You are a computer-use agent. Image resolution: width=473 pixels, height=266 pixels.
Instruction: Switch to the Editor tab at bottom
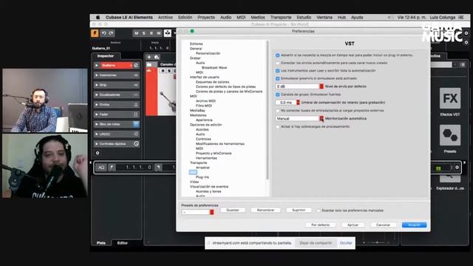123,243
